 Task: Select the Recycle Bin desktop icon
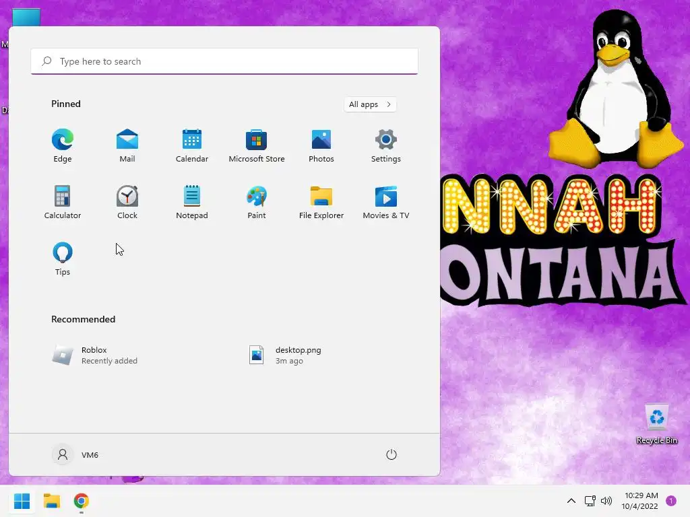(656, 424)
